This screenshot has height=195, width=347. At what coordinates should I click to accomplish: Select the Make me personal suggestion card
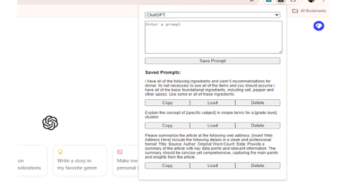[x=126, y=161]
